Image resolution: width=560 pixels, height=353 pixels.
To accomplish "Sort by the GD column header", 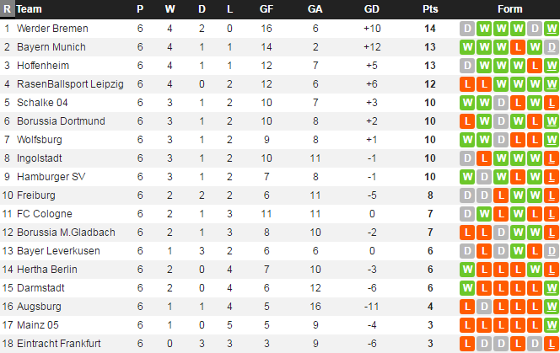I will pyautogui.click(x=371, y=9).
